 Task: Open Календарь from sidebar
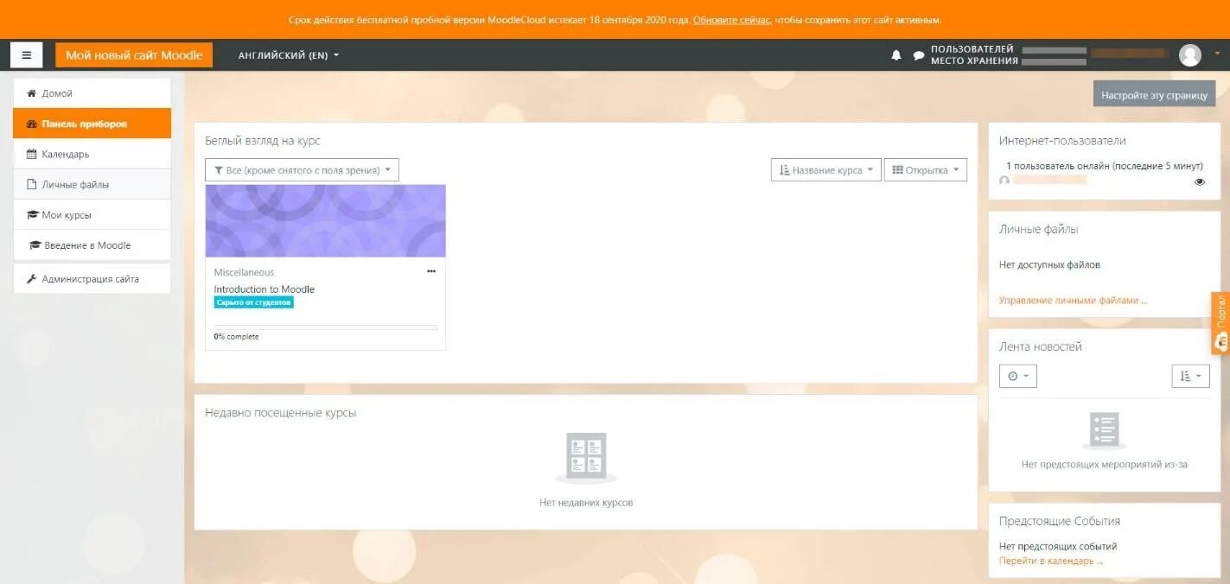point(92,154)
